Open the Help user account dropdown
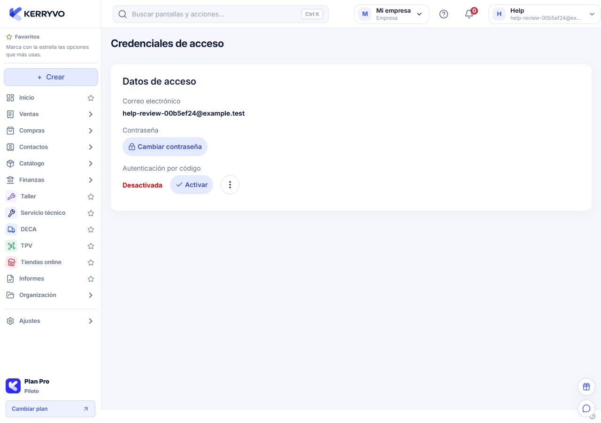601x423 pixels. click(544, 14)
